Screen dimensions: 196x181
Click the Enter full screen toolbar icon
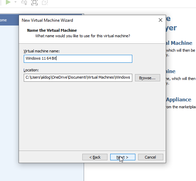[34, 2]
